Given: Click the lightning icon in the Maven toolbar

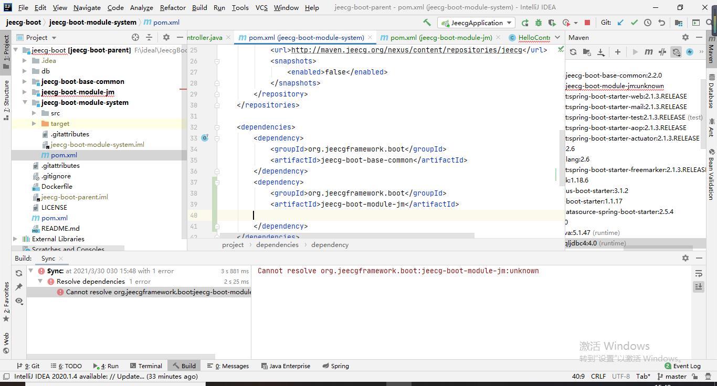Looking at the screenshot, I should click(690, 52).
